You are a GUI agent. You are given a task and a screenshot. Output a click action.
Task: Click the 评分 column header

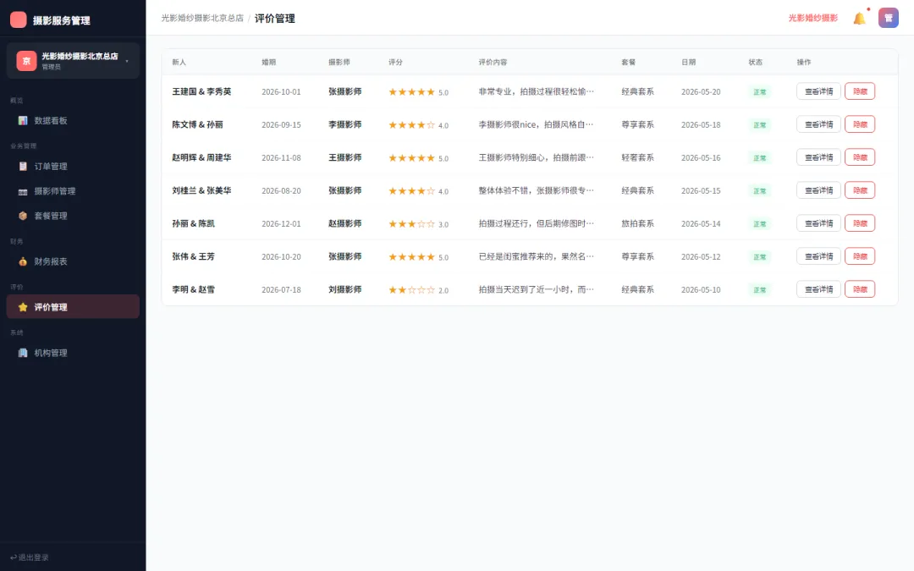click(x=395, y=62)
